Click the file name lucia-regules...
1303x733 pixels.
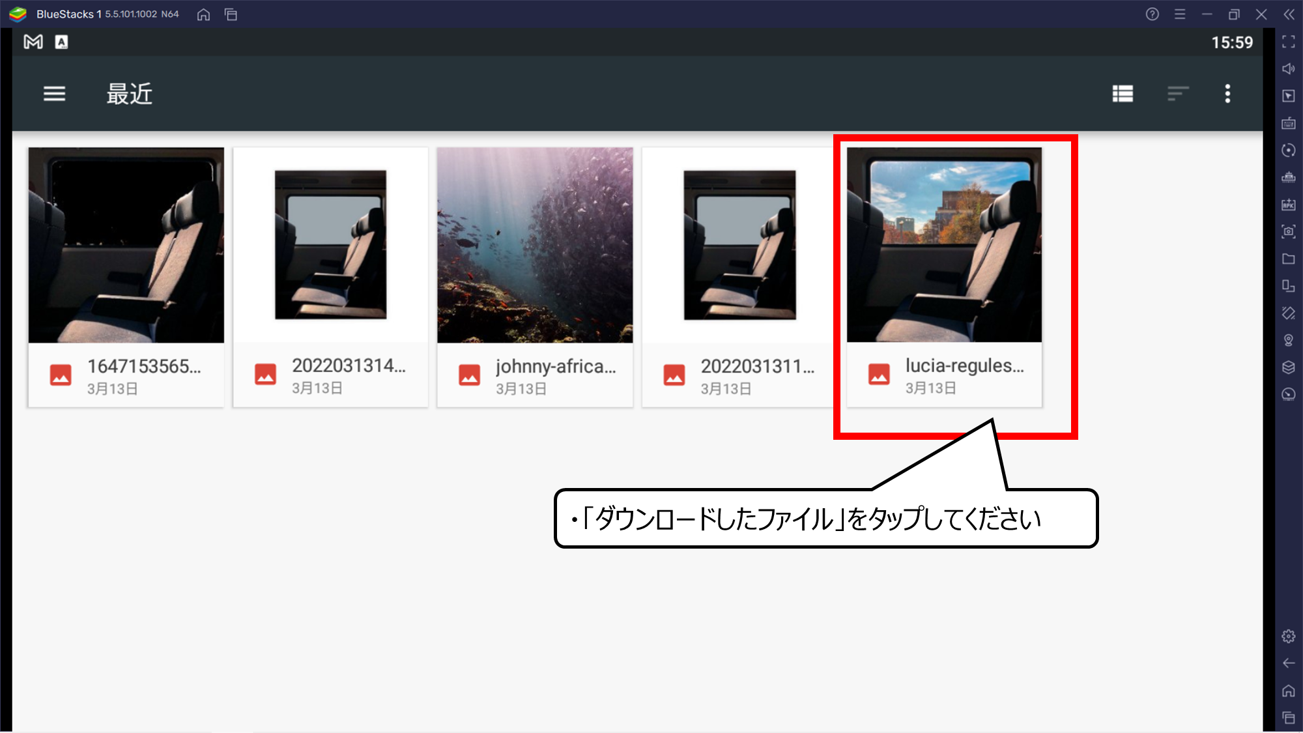click(965, 366)
